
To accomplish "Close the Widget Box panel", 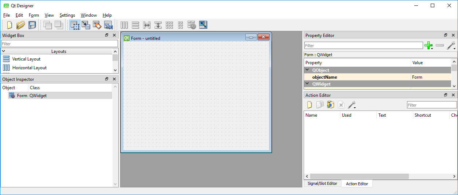I will [x=114, y=35].
